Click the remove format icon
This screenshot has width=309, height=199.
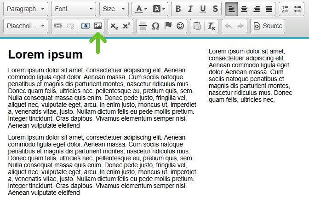click(211, 26)
